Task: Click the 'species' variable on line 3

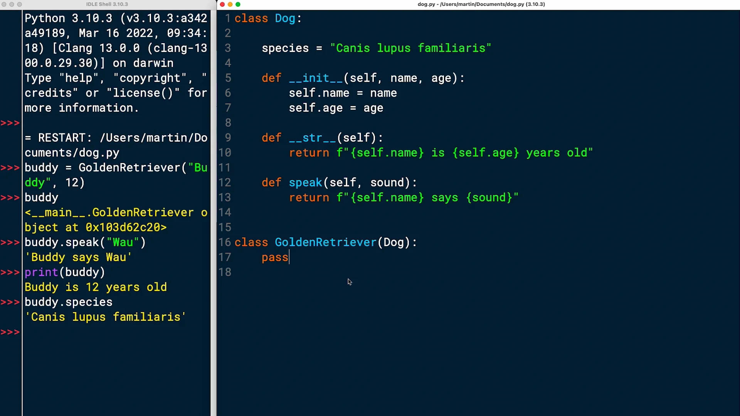Action: [285, 48]
